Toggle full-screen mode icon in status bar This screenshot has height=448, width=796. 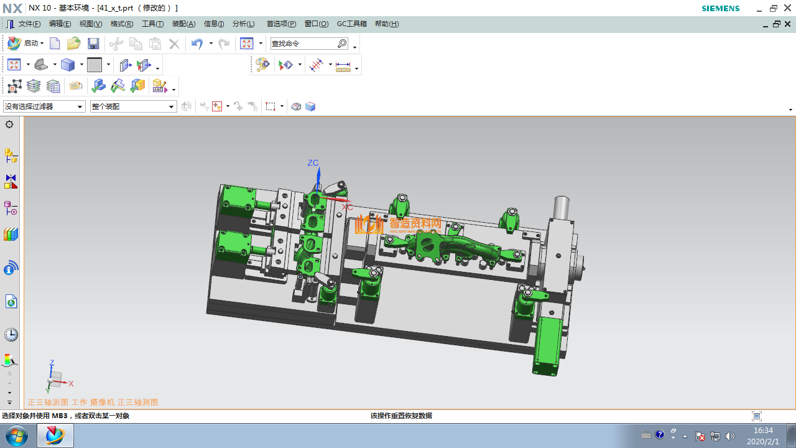pyautogui.click(x=757, y=416)
